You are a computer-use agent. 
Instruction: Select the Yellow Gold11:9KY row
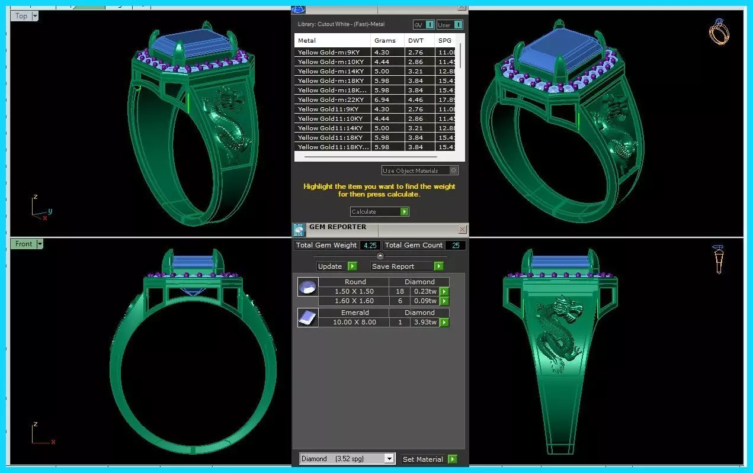point(375,109)
